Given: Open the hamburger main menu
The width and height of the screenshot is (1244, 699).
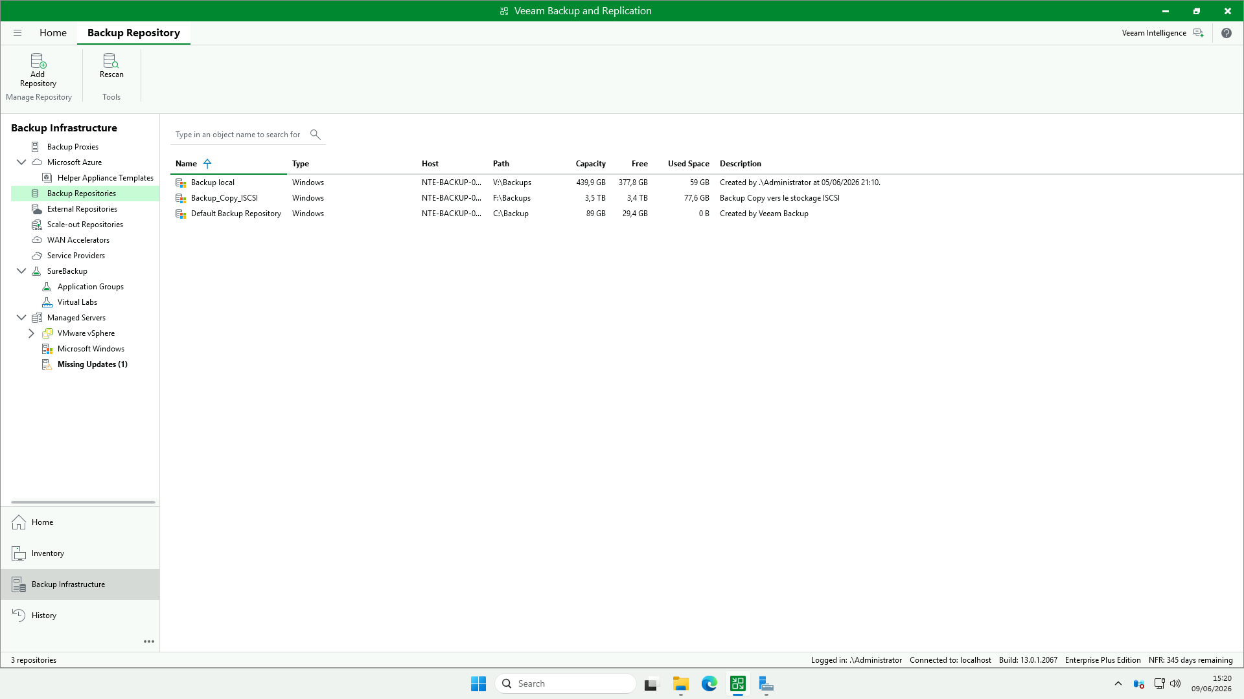Looking at the screenshot, I should tap(17, 32).
